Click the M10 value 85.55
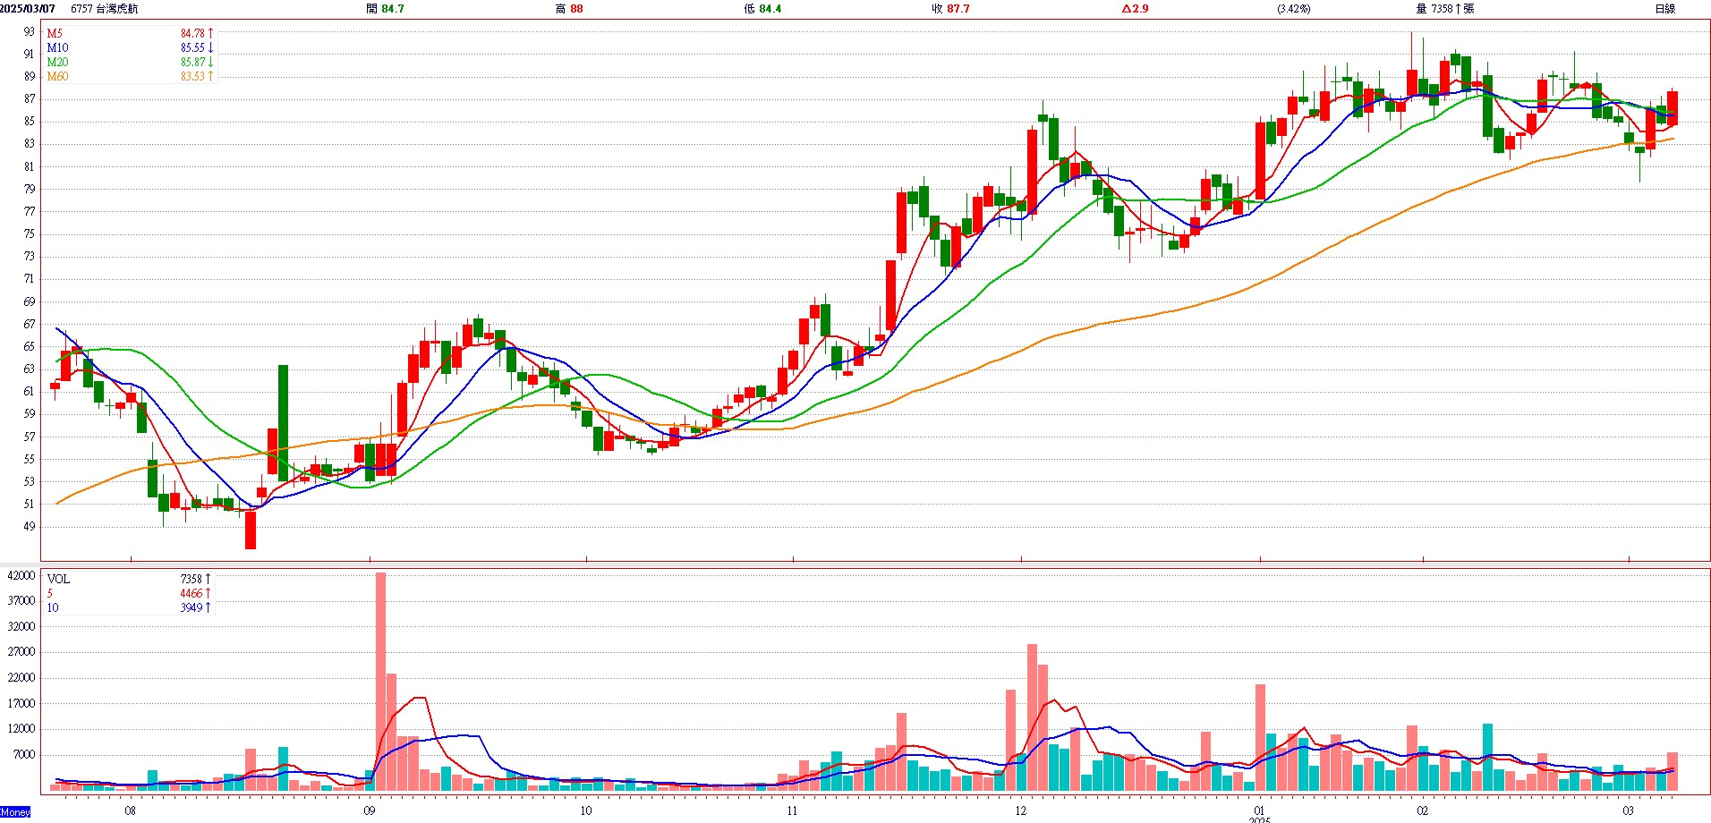1711x823 pixels. point(192,47)
